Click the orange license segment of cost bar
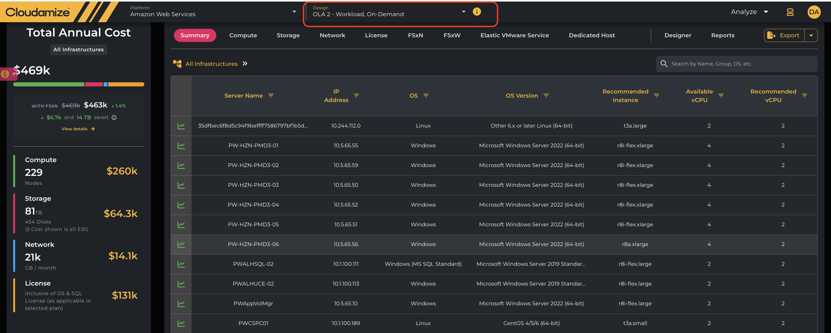 126,84
